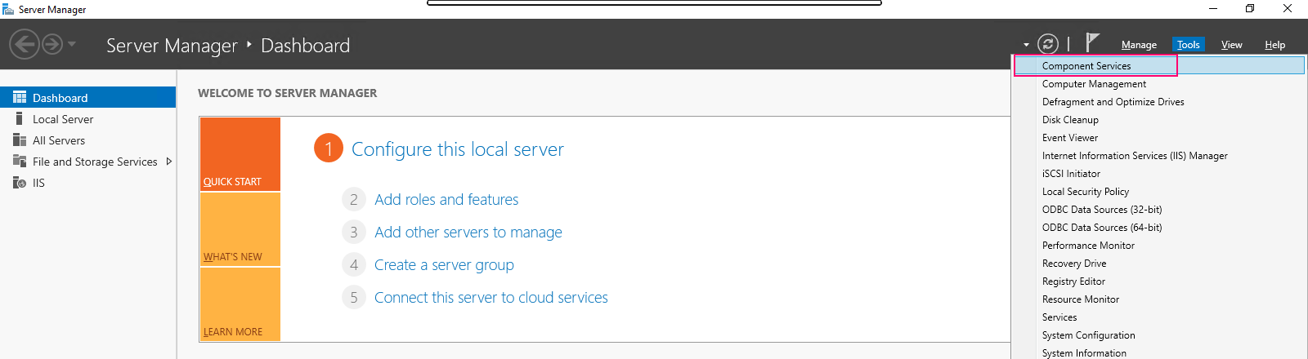Click the forward navigation arrow icon
Viewport: 1308px width, 359px height.
[x=52, y=44]
